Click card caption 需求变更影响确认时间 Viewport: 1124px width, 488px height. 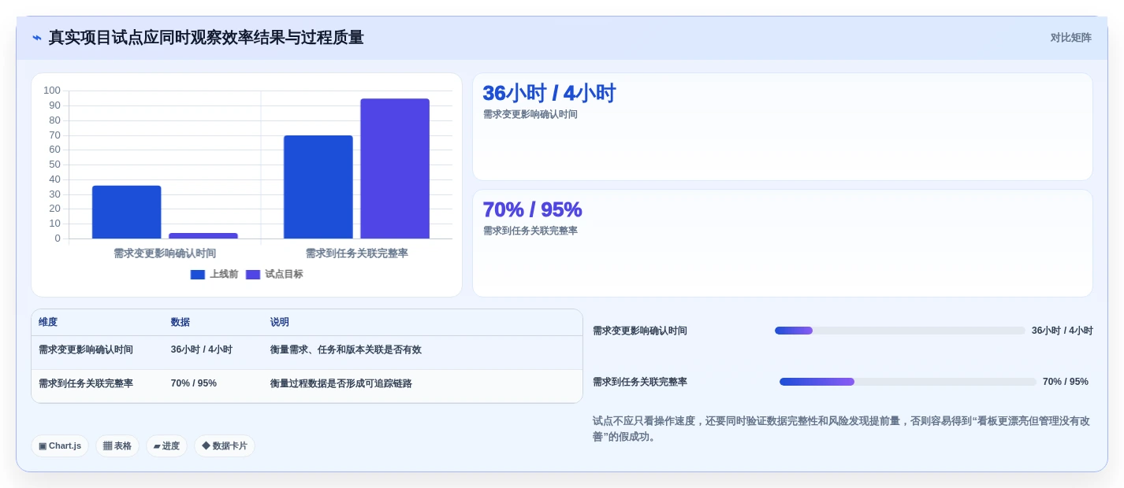[x=530, y=114]
